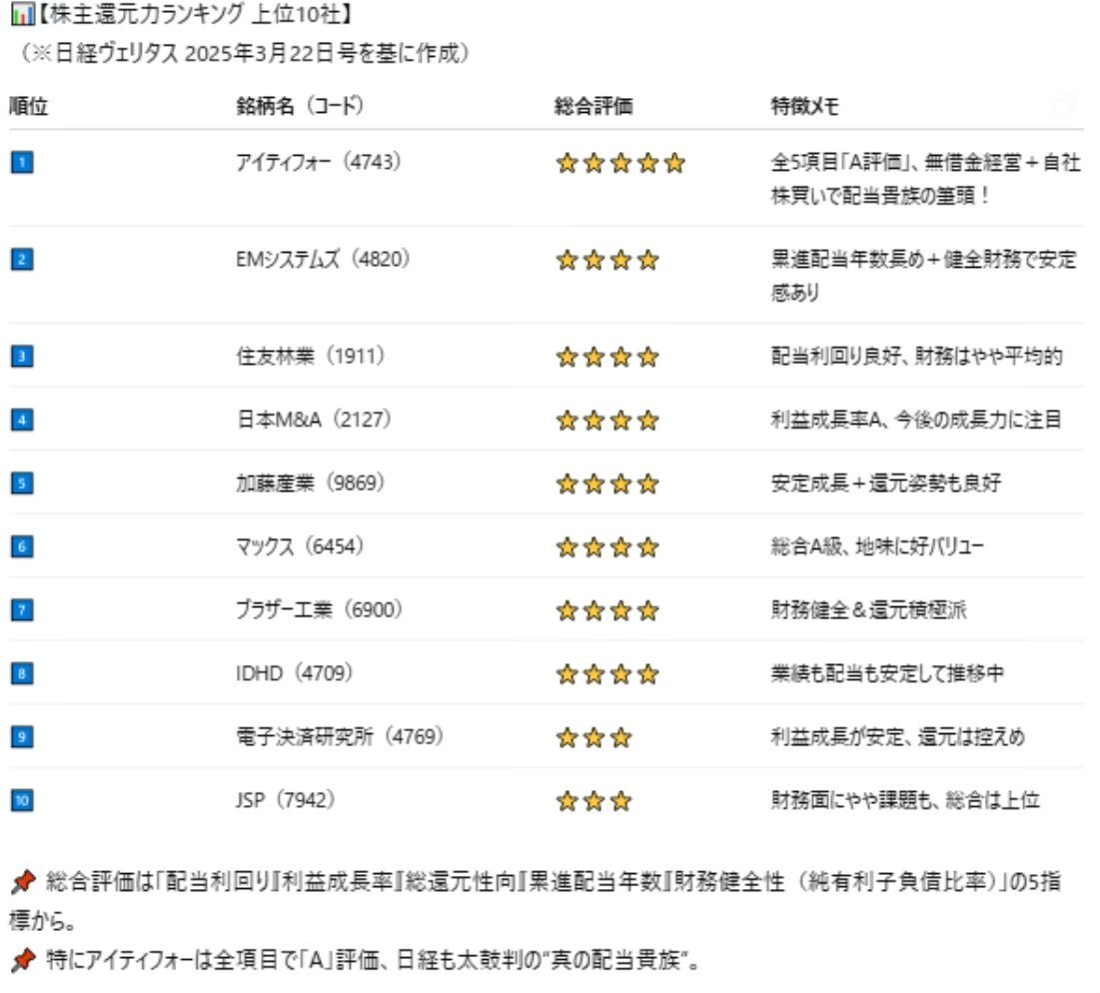This screenshot has width=1100, height=993.
Task: Click the bar chart icon beside the ranking title
Action: click(x=22, y=14)
